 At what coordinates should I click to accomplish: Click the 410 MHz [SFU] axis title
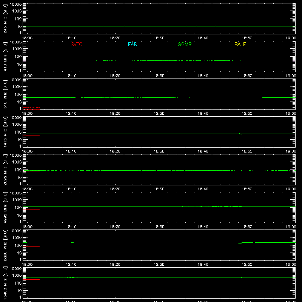pyautogui.click(x=5, y=57)
